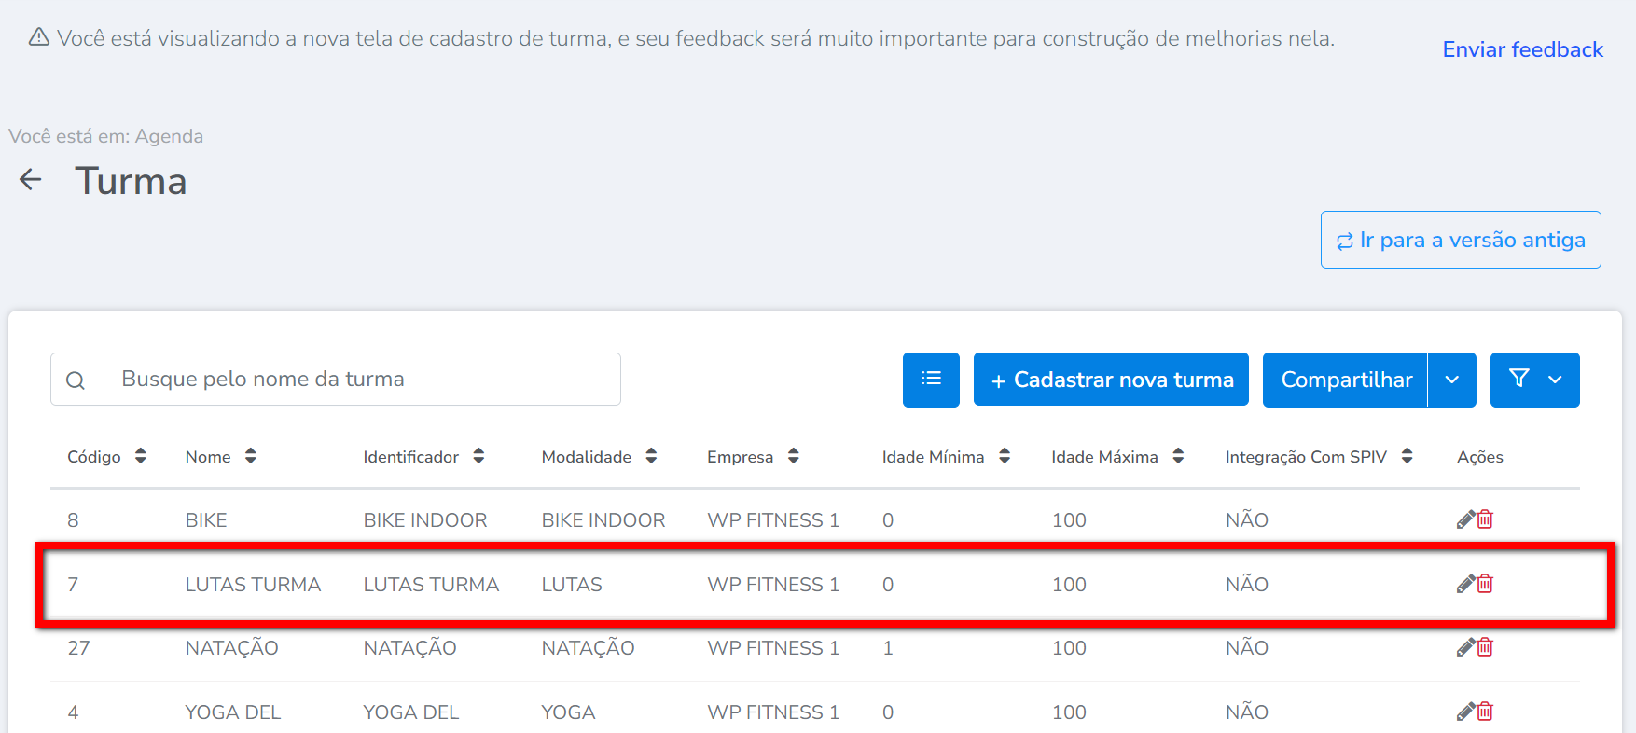Expand the Compartilhar dropdown arrow
Viewport: 1636px width, 733px height.
(x=1451, y=380)
